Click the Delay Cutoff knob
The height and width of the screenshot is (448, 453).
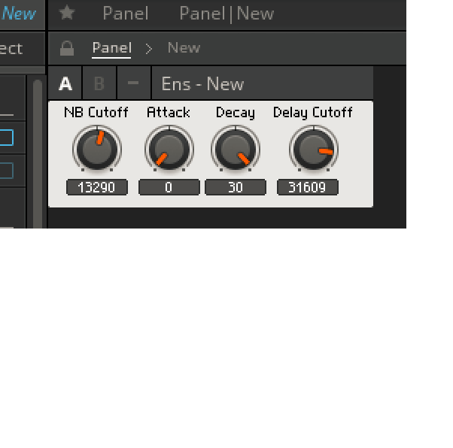[x=314, y=150]
